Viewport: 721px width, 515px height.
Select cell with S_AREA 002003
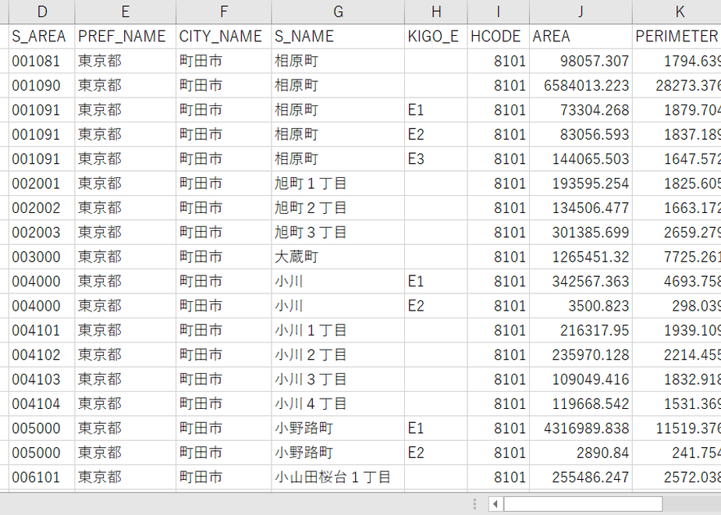coord(42,233)
